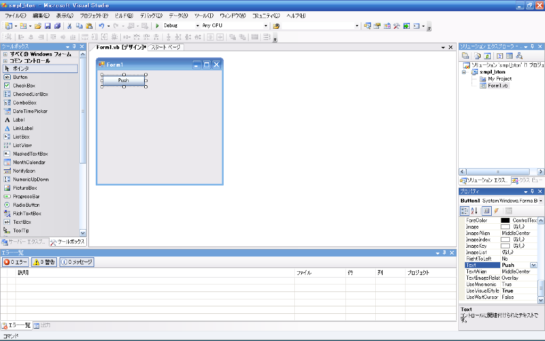Click the ForeColor black color swatch
This screenshot has height=341, width=545.
coord(505,220)
